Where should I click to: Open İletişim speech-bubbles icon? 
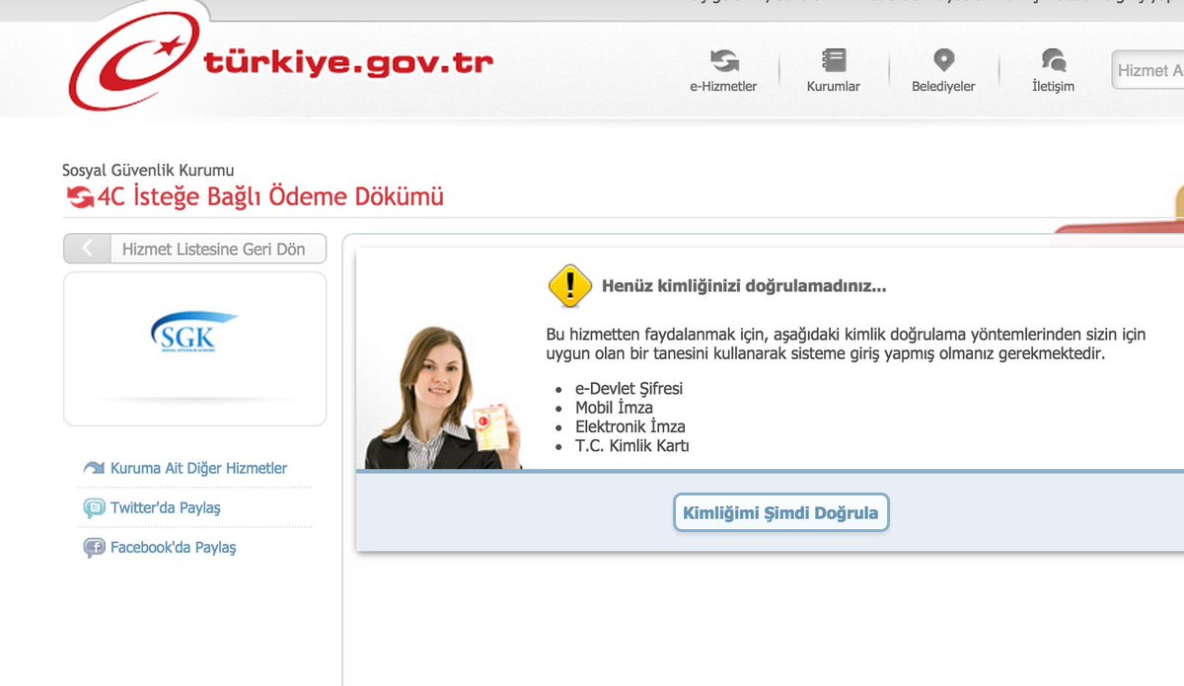click(x=1053, y=60)
